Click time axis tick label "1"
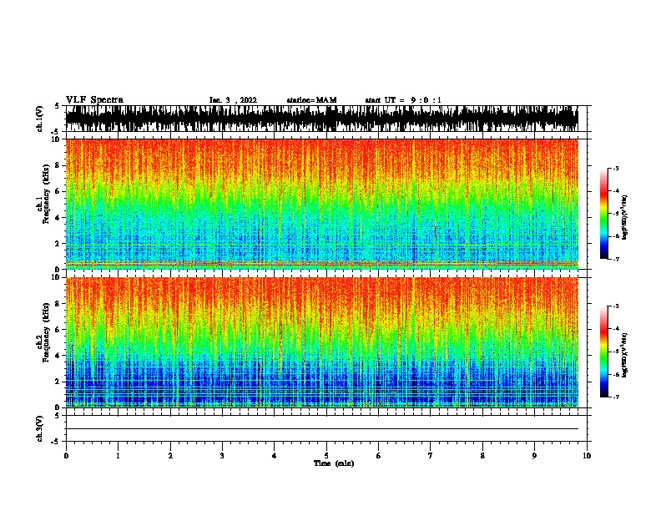The width and height of the screenshot is (661, 511). tap(118, 456)
